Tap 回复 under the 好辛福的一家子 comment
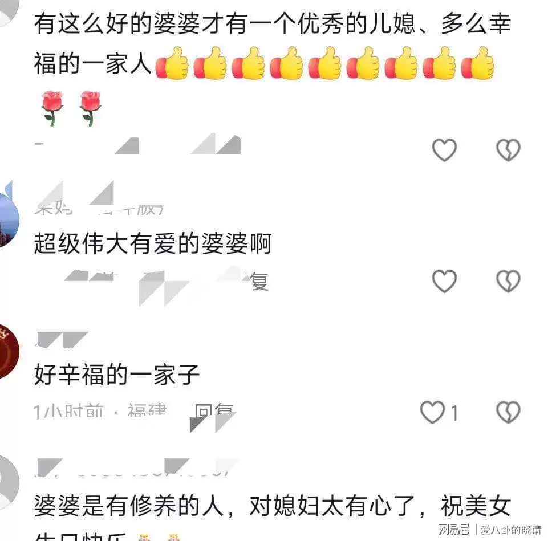Screen dimensions: 552x541 coord(214,412)
